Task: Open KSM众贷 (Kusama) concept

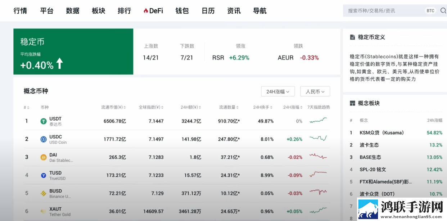Action: click(x=382, y=133)
